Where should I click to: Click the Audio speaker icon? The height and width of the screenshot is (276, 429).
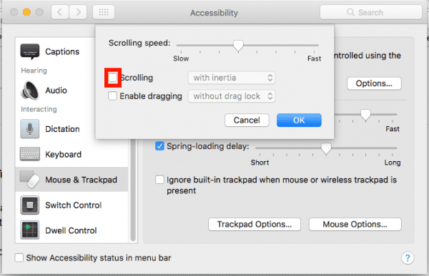pos(29,91)
